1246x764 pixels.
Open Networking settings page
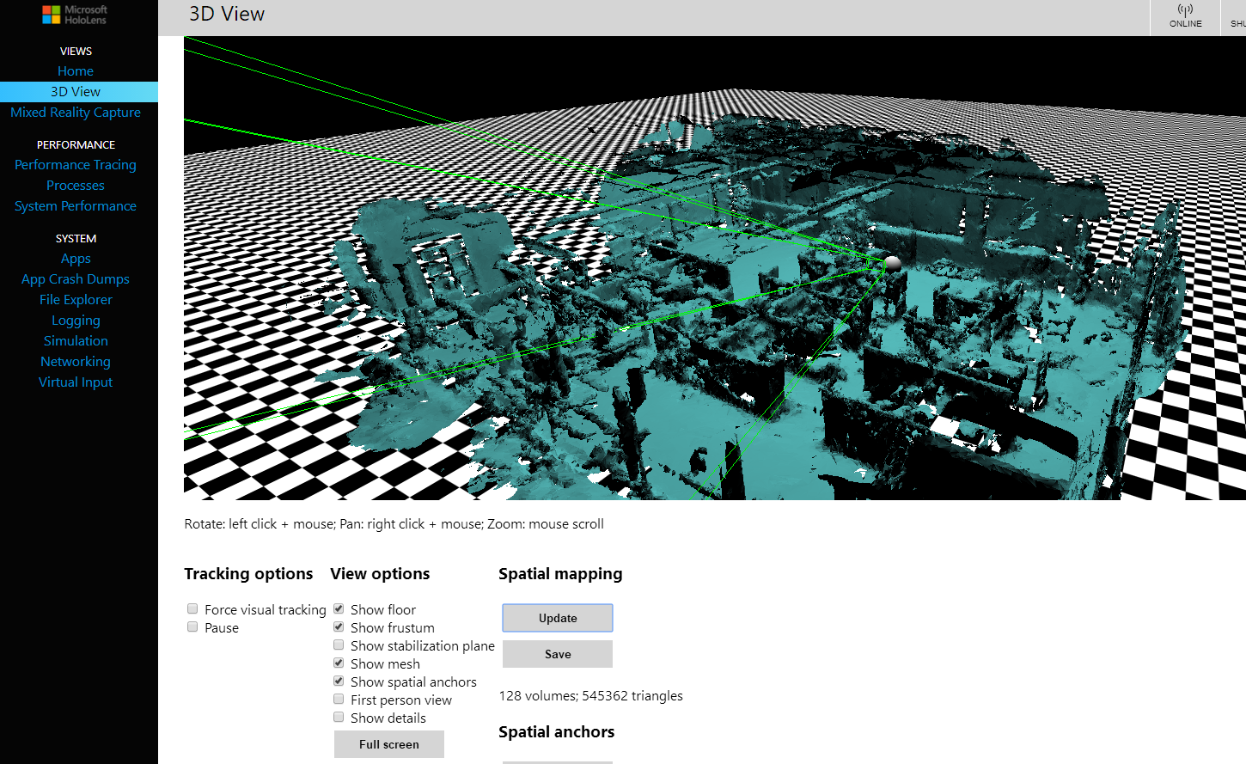point(76,362)
